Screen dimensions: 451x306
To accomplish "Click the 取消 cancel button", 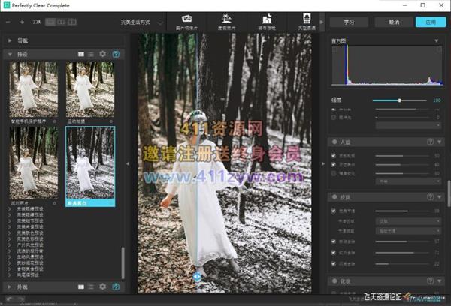I will tap(394, 22).
